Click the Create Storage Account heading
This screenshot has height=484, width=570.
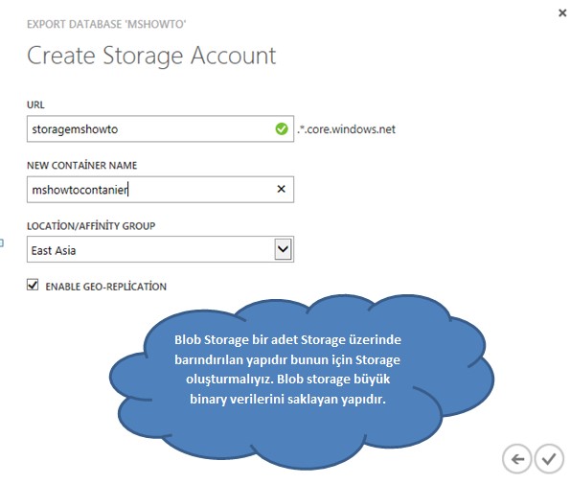[x=151, y=56]
